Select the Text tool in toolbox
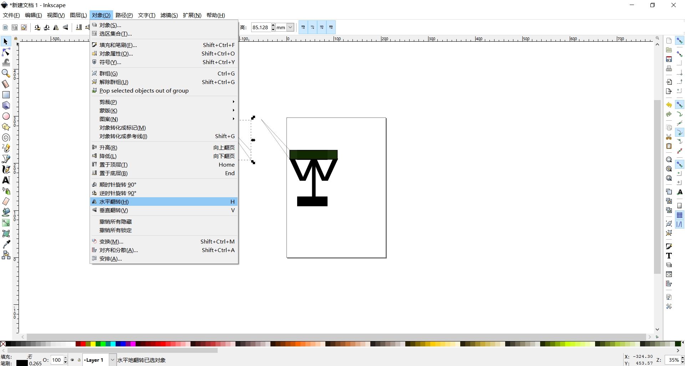The height and width of the screenshot is (366, 685). pyautogui.click(x=6, y=180)
